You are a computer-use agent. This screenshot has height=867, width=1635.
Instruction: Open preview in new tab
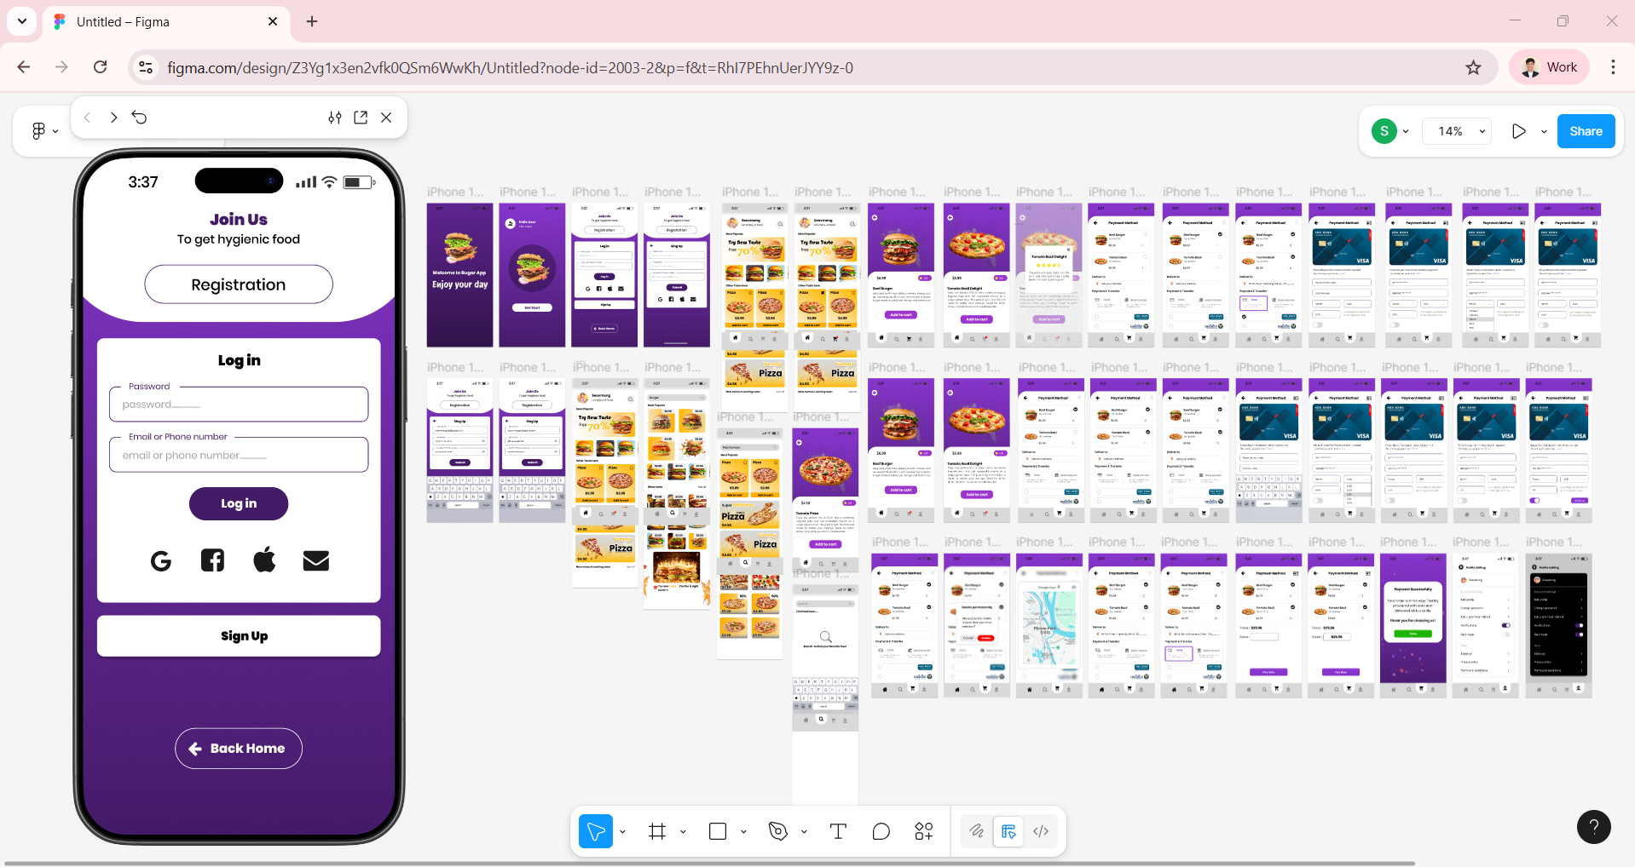[361, 118]
